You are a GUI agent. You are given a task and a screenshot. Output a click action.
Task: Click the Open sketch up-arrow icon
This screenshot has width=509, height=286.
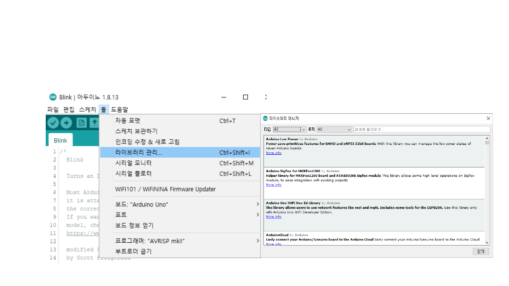(x=94, y=123)
